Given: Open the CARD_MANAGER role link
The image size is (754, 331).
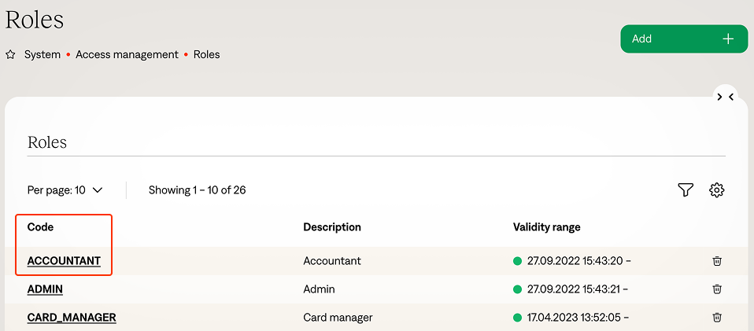Looking at the screenshot, I should [72, 318].
